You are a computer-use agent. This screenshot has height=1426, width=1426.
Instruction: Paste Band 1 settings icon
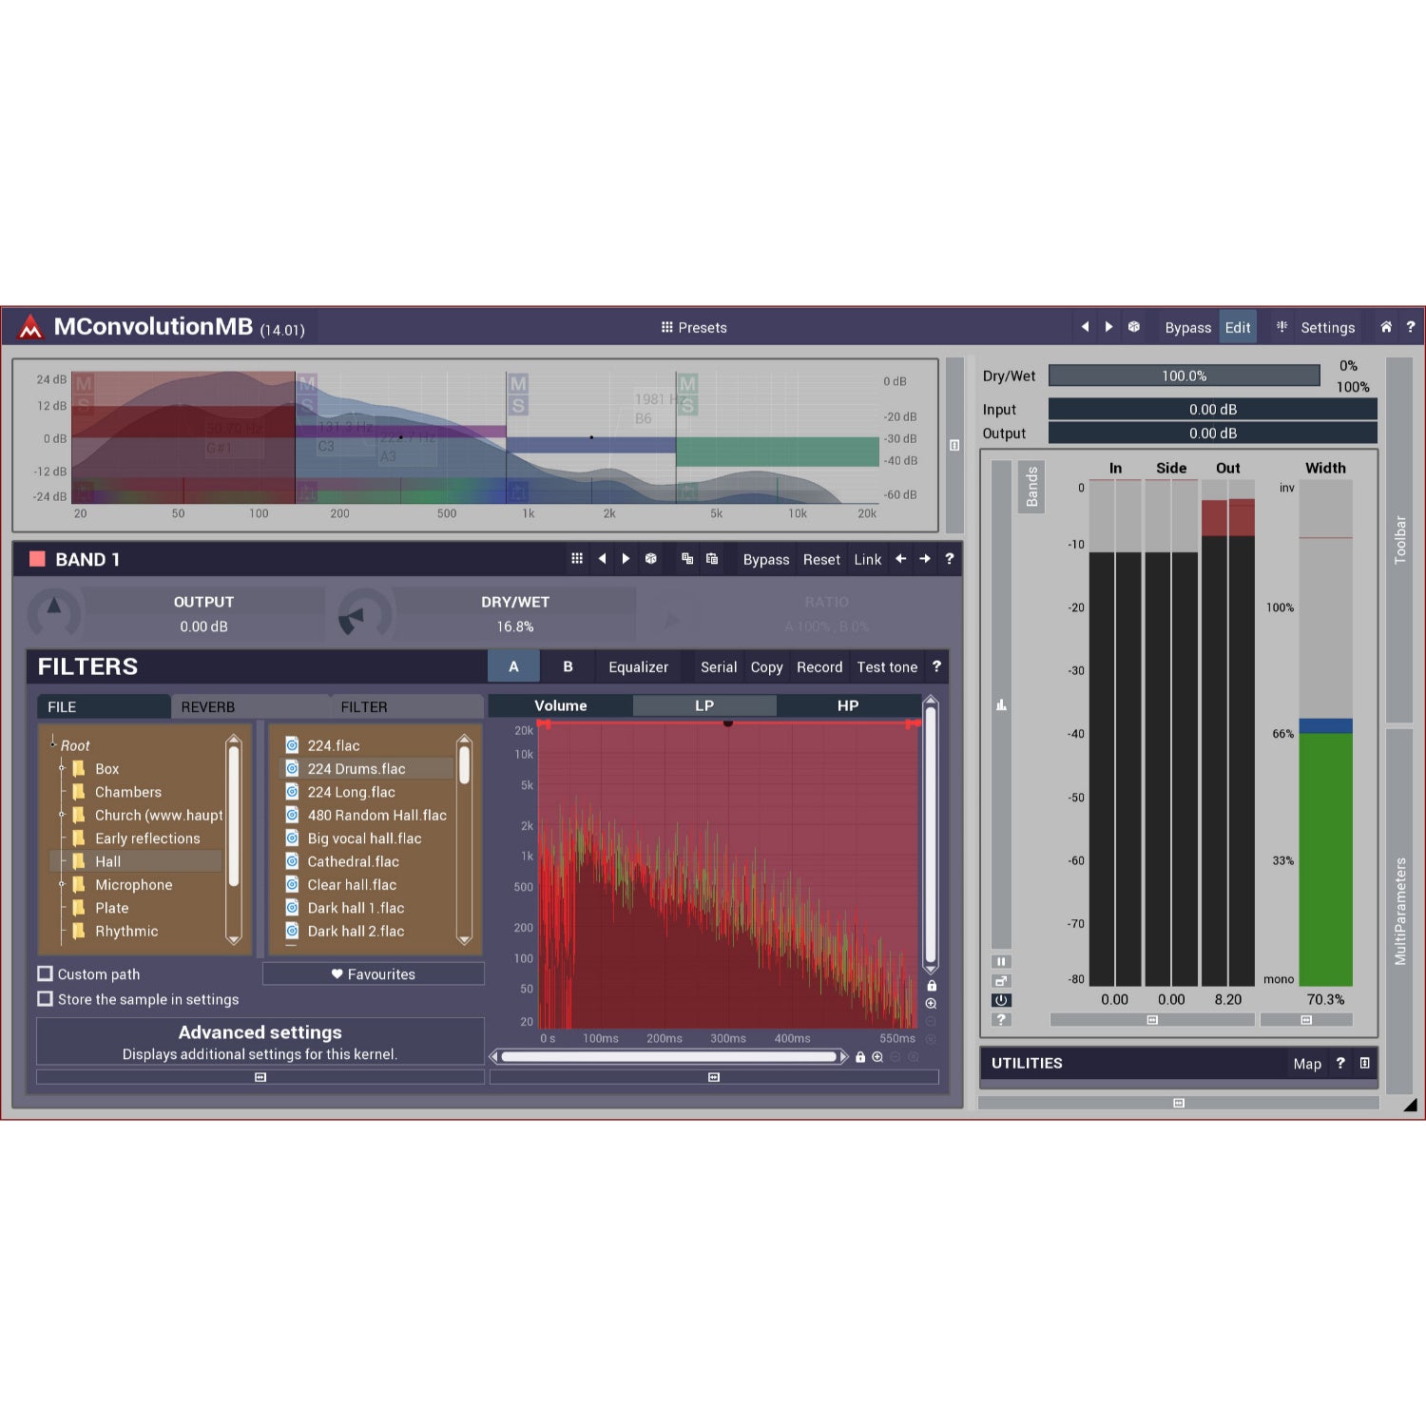click(x=712, y=559)
